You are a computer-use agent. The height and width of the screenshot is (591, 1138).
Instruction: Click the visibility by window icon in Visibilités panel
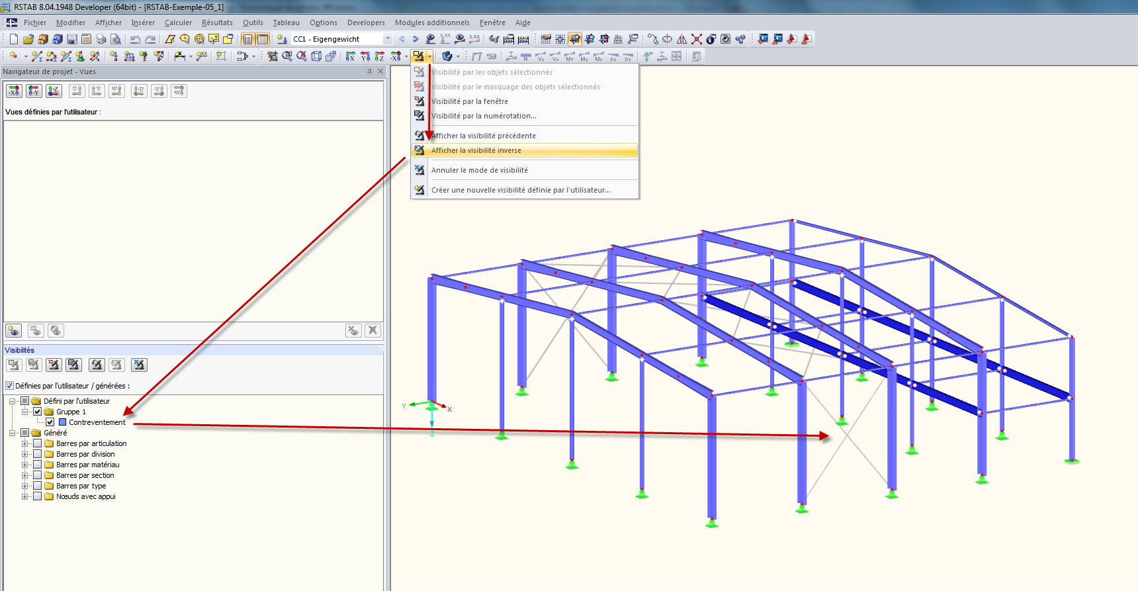click(x=54, y=365)
